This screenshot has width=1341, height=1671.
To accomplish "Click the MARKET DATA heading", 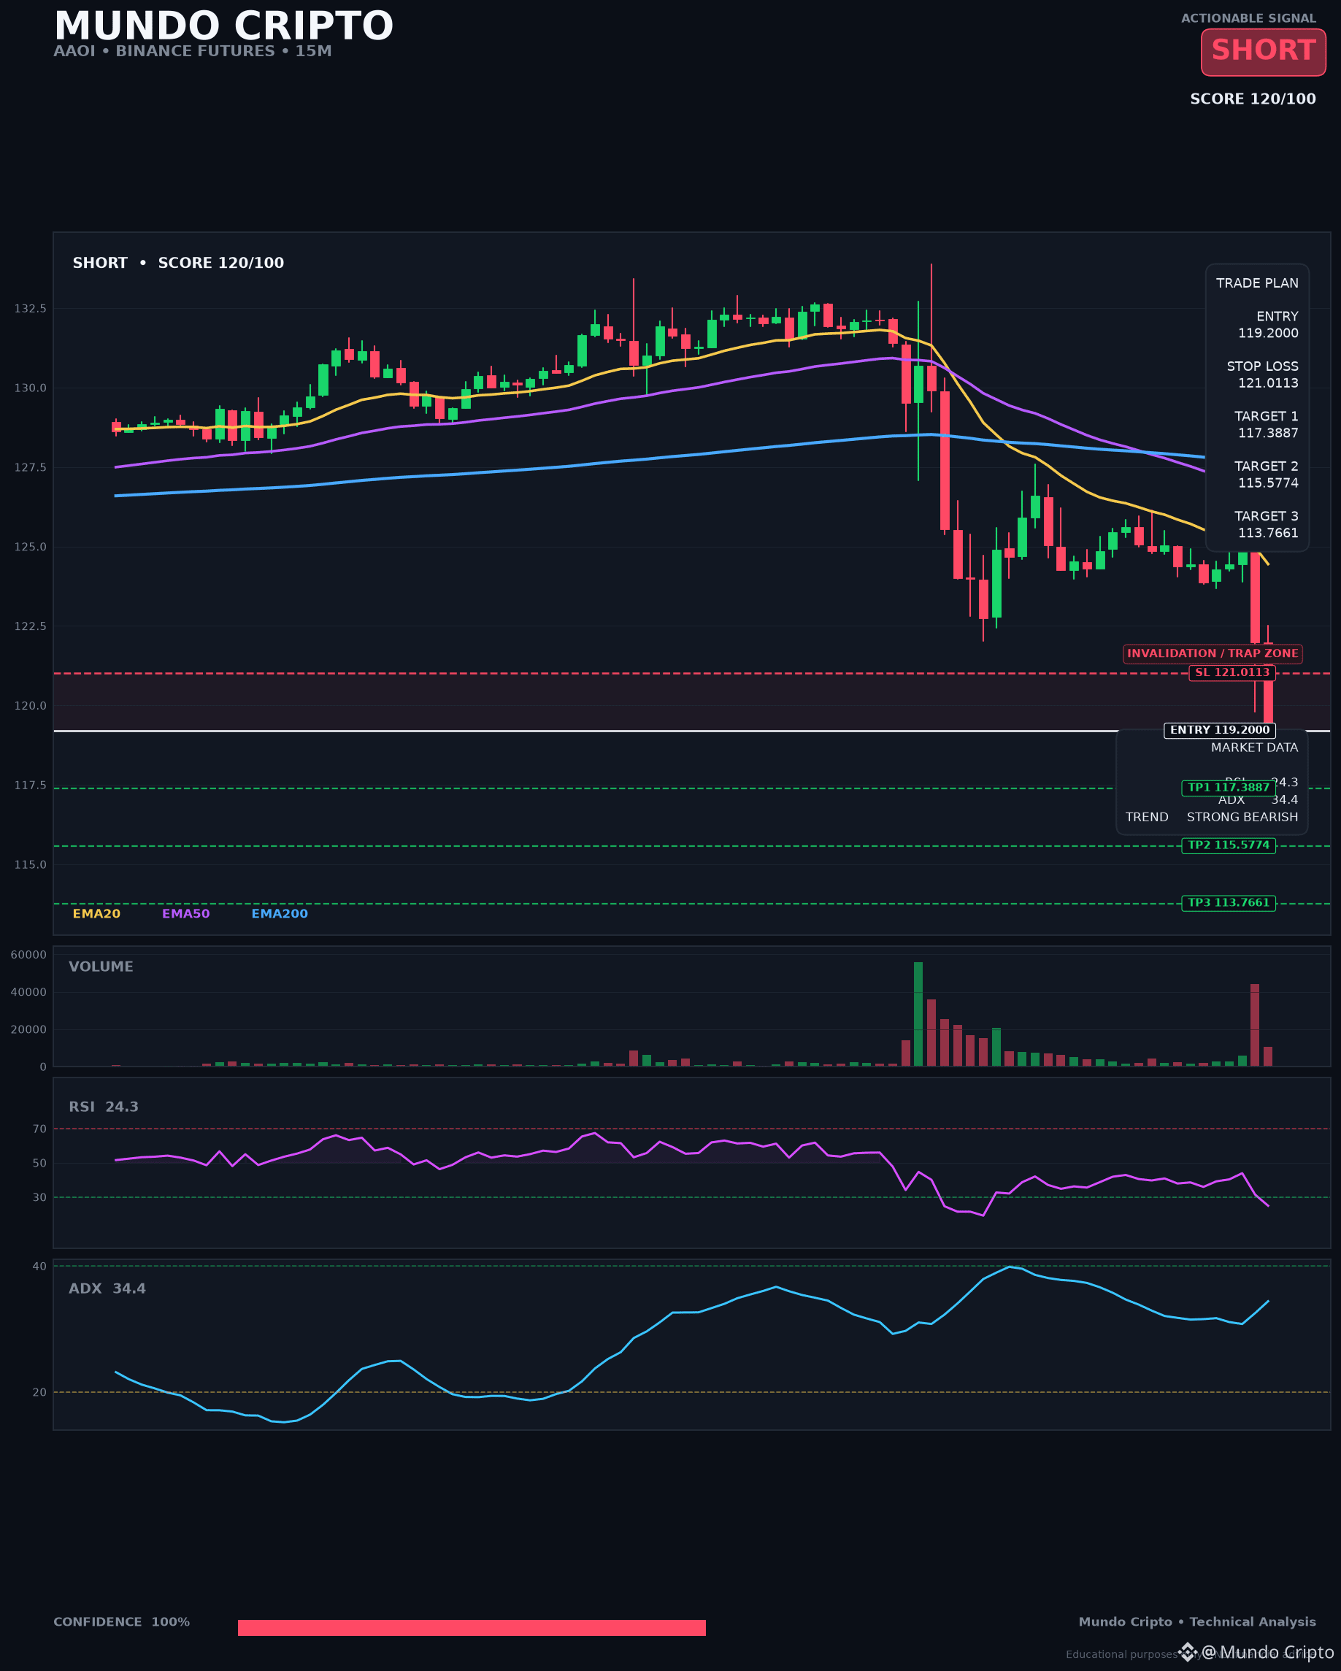I will [x=1254, y=748].
